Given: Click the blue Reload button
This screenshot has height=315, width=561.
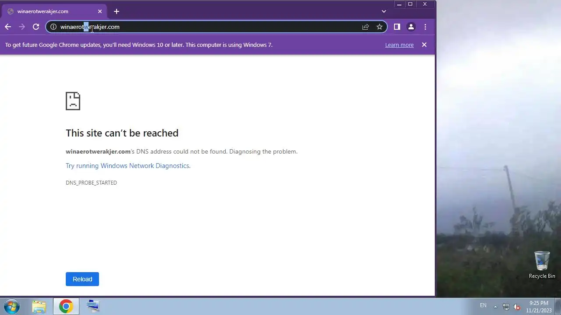Looking at the screenshot, I should (x=82, y=279).
